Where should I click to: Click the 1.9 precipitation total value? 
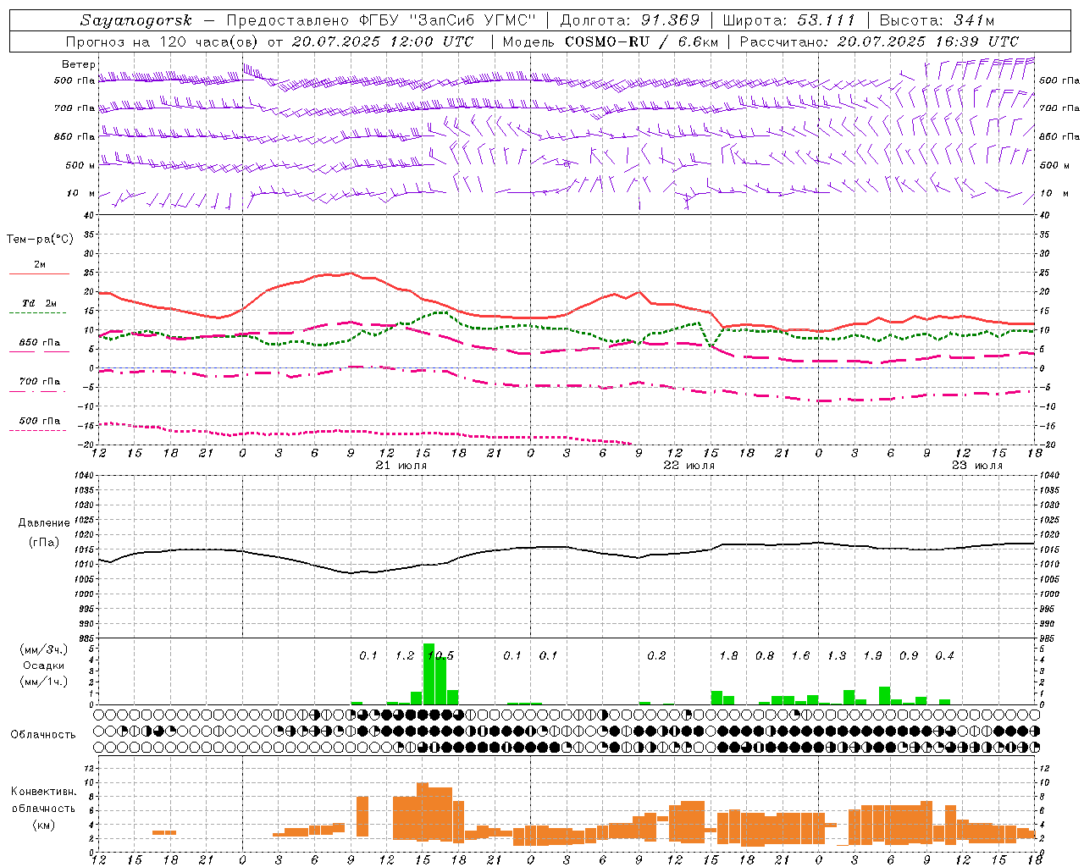872,656
